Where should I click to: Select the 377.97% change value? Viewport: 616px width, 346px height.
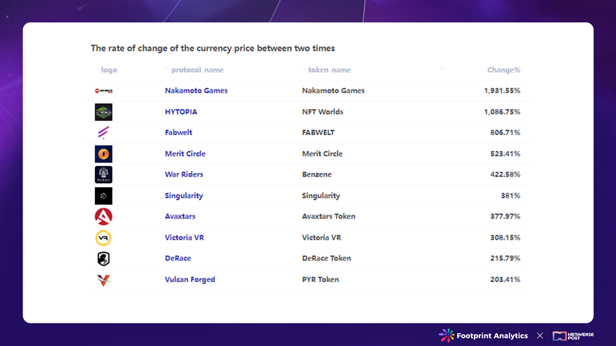coord(505,217)
